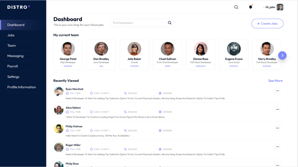Click Roger Miller's profile photo

pos(59,147)
